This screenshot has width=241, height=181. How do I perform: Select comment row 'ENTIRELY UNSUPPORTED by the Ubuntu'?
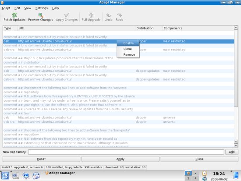pos(118,96)
